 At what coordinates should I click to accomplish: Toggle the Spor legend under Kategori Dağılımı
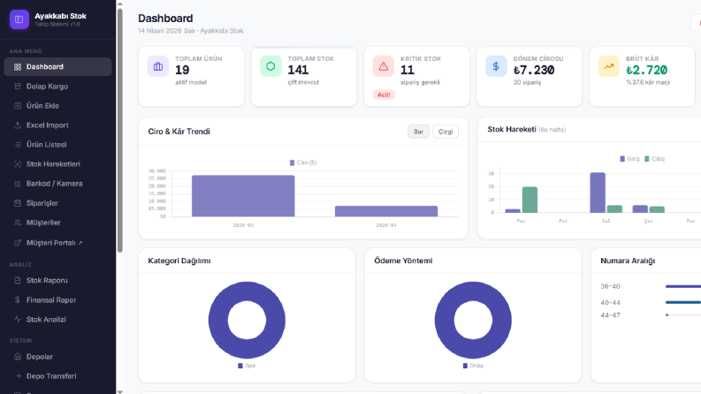(x=247, y=366)
